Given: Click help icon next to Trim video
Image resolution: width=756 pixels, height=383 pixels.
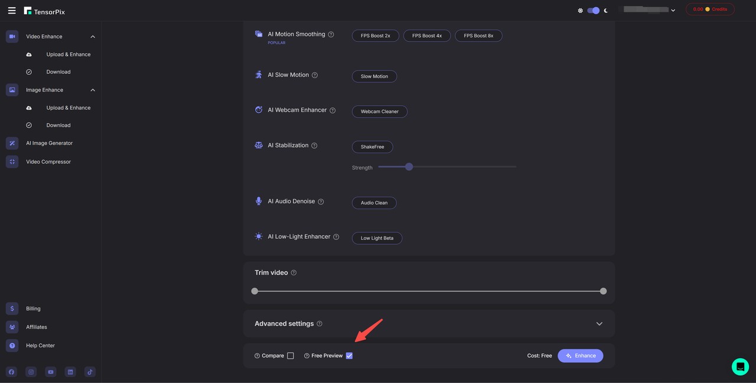Looking at the screenshot, I should (x=294, y=273).
